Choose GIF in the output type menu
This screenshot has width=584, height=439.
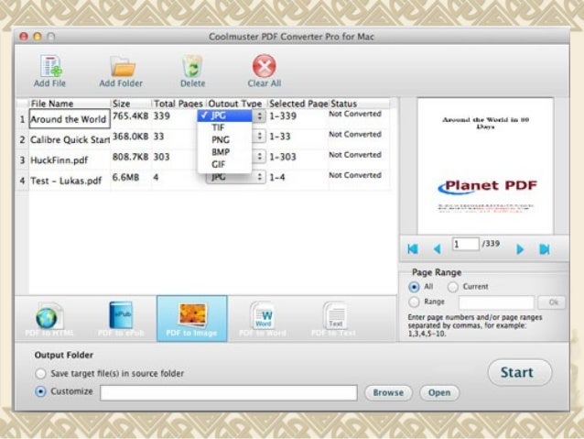click(224, 164)
